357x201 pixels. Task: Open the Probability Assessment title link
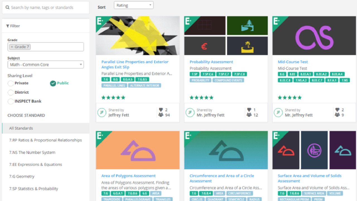pyautogui.click(x=211, y=62)
